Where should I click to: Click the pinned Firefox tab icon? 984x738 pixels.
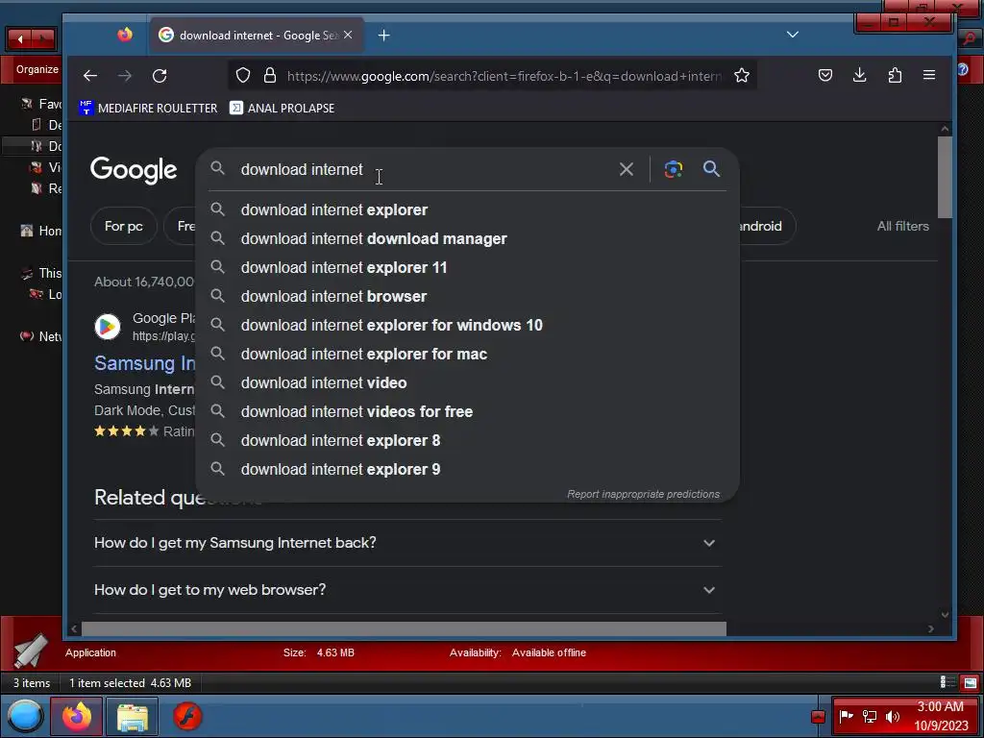(125, 35)
